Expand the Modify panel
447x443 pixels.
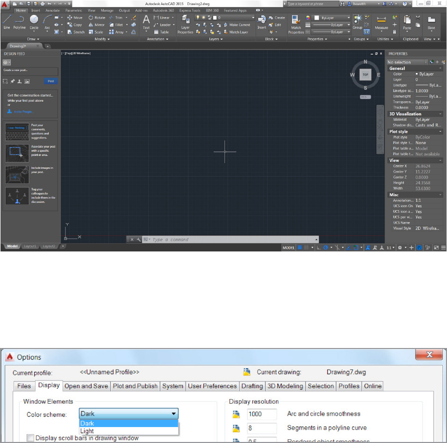click(102, 39)
